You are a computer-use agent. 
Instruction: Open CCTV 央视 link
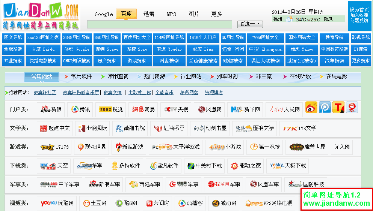176,110
